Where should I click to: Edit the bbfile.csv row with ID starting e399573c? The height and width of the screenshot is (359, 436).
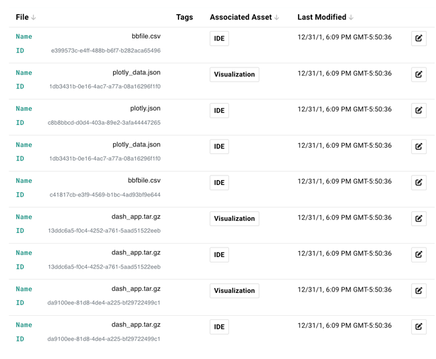[x=418, y=38]
